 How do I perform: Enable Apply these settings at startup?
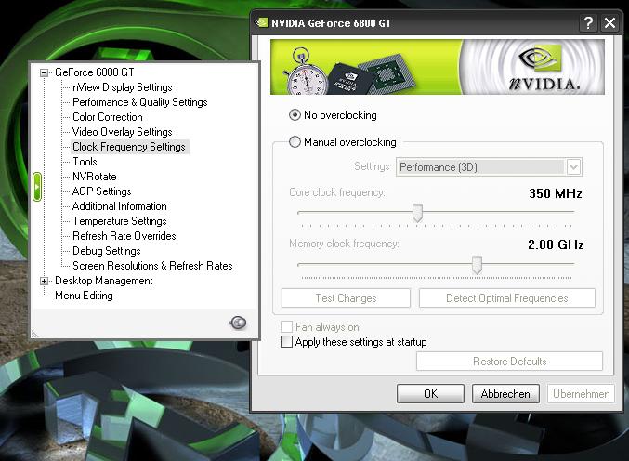(286, 341)
